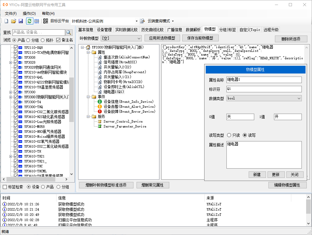312x235 pixels.
Task: Open the 叶帆物模型 dropdown
Action: tap(121, 38)
